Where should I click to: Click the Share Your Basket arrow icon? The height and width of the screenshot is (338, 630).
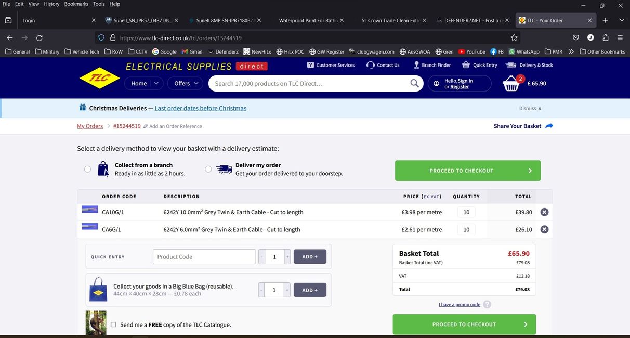(x=549, y=126)
